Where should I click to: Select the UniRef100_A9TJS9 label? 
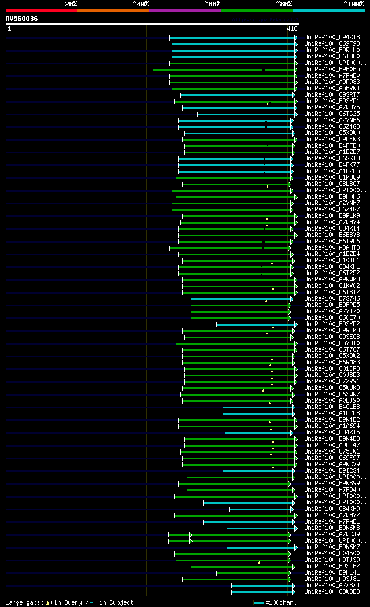pyautogui.click(x=332, y=560)
